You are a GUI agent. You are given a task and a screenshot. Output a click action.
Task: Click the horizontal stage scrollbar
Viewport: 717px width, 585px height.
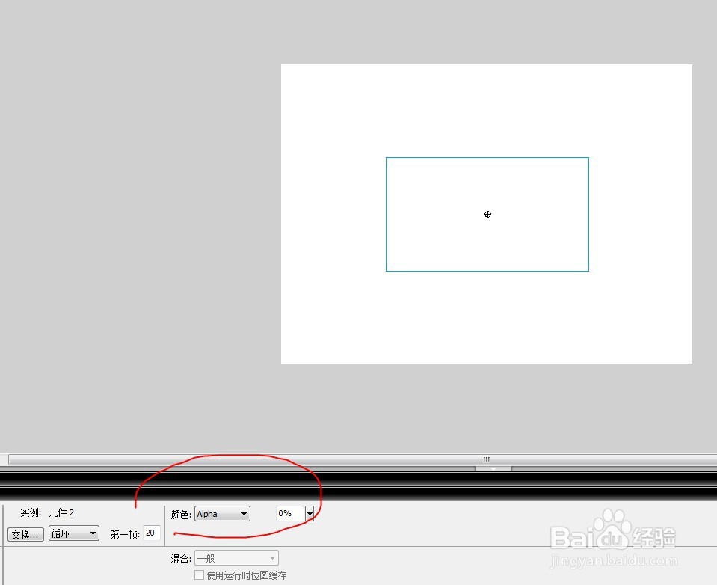coord(362,459)
